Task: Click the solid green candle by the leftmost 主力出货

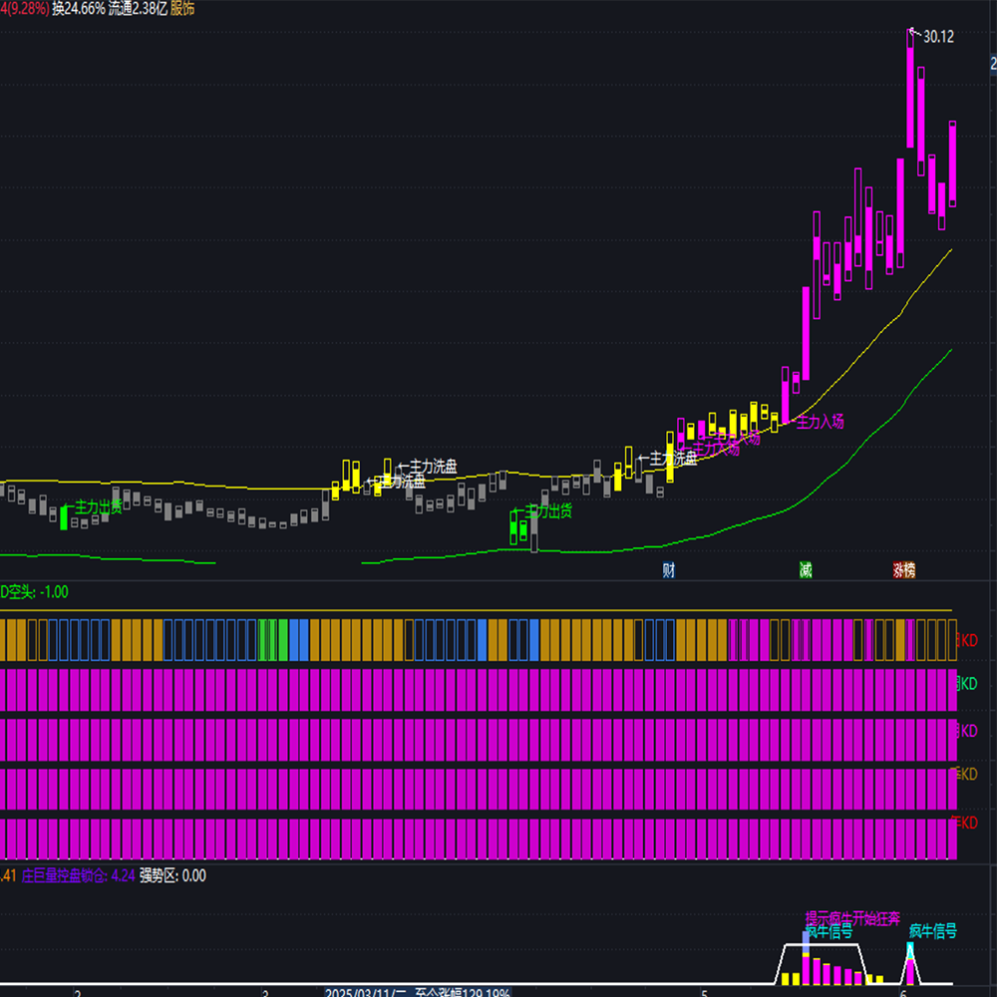Action: click(64, 517)
